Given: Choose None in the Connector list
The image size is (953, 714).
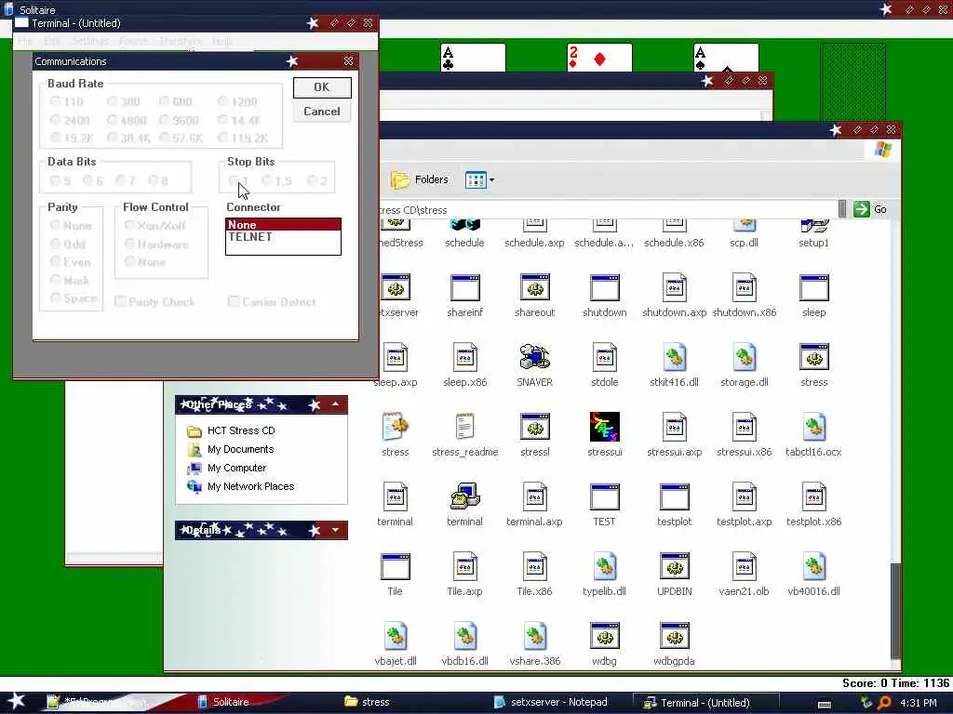Looking at the screenshot, I should [283, 225].
